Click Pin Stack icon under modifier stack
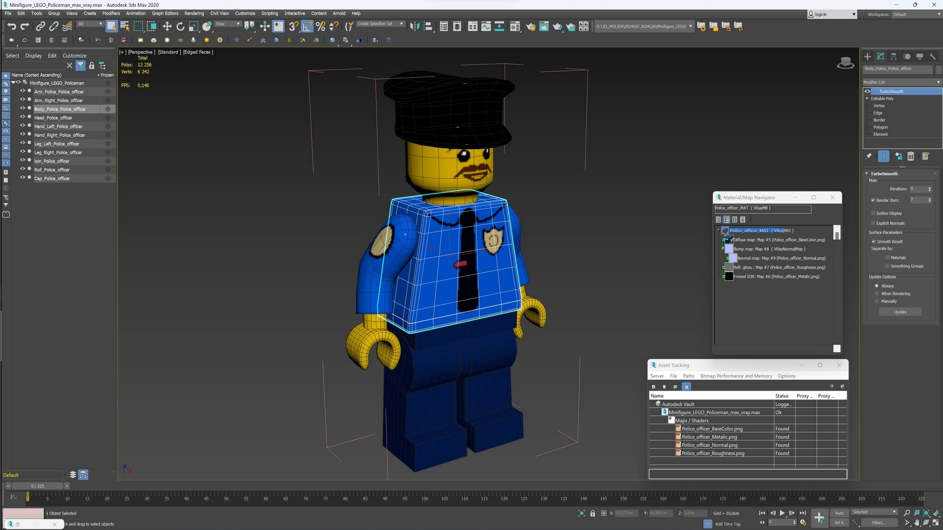This screenshot has width=943, height=530. 868,156
